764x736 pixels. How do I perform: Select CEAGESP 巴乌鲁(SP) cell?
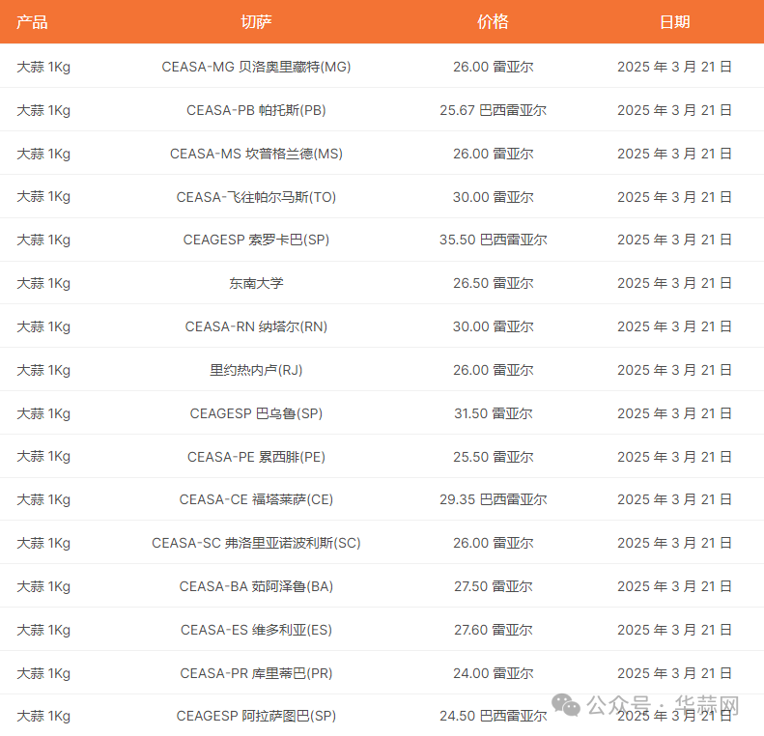coord(256,413)
